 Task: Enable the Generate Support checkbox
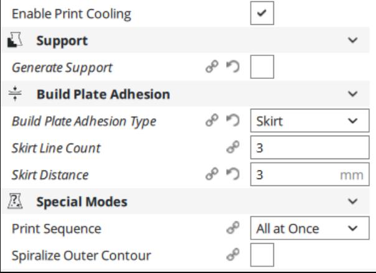[x=262, y=67]
